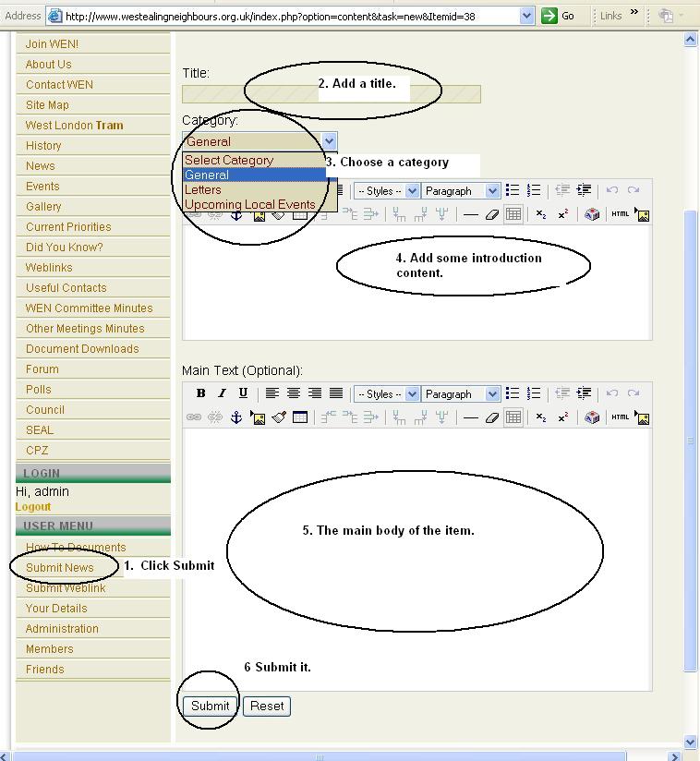Insert bulleted list in upper intro toolbar
Viewport: 700px width, 761px height.
(x=513, y=189)
